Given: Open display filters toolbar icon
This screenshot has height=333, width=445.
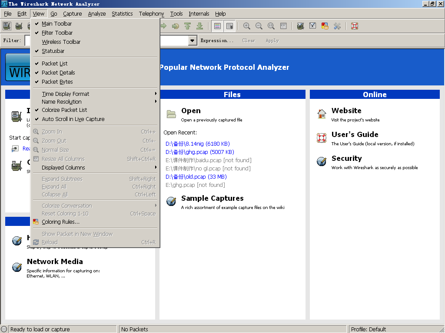Looking at the screenshot, I should coord(313,26).
